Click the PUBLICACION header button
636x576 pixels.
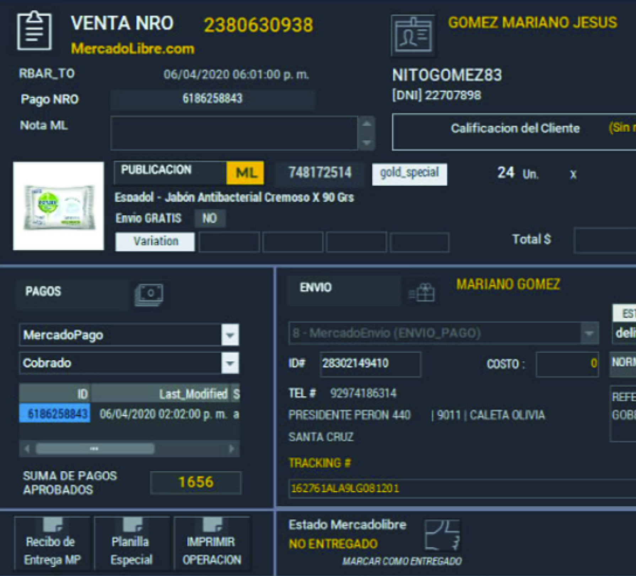pyautogui.click(x=170, y=173)
